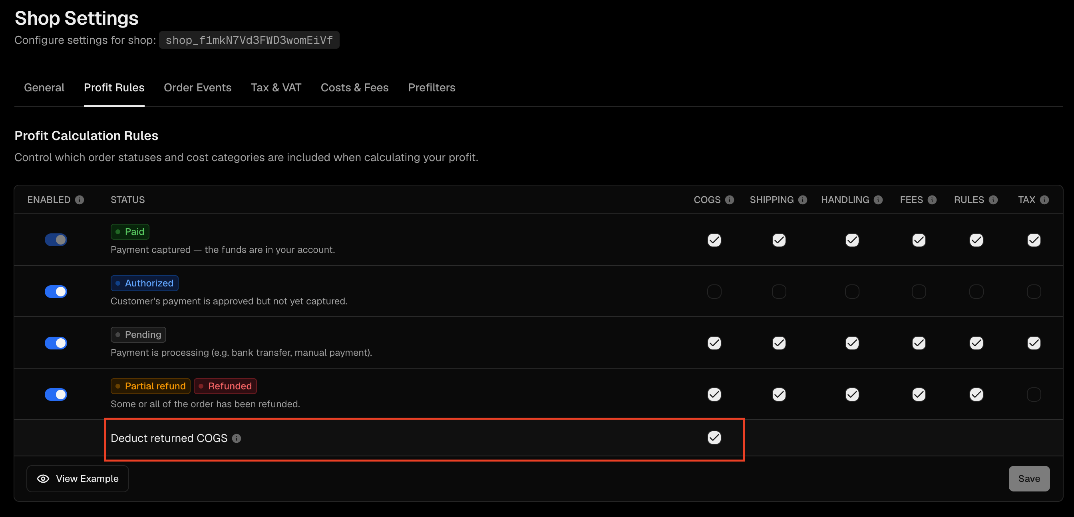Click the Partial refund status badge
1074x517 pixels.
150,386
